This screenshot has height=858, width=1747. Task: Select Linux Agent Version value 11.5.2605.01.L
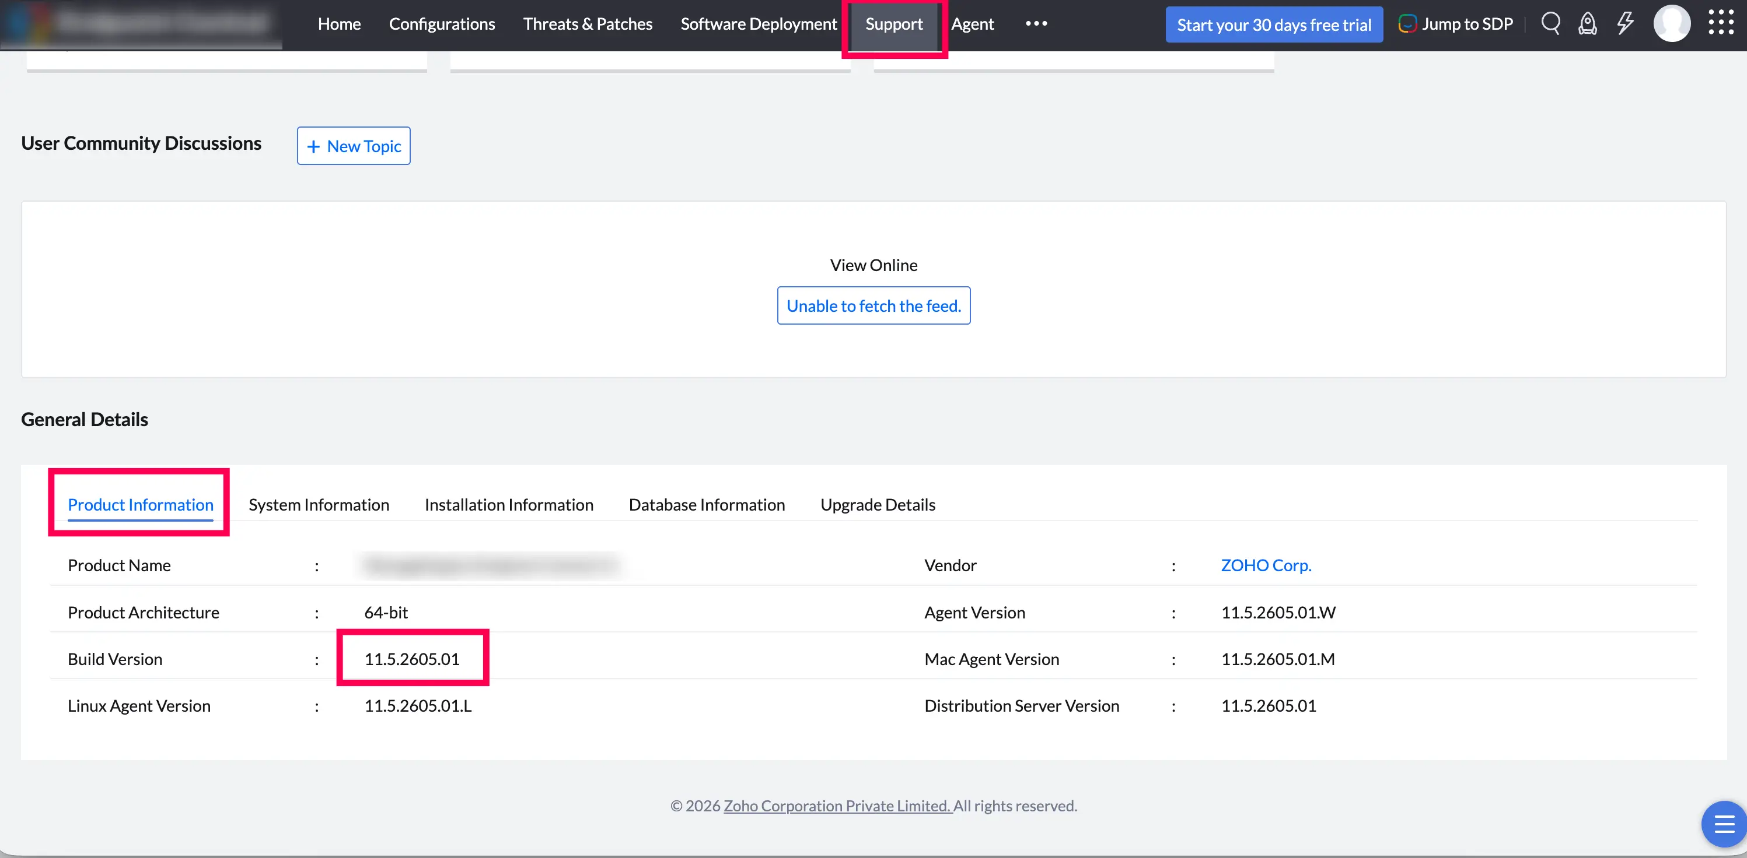point(418,705)
